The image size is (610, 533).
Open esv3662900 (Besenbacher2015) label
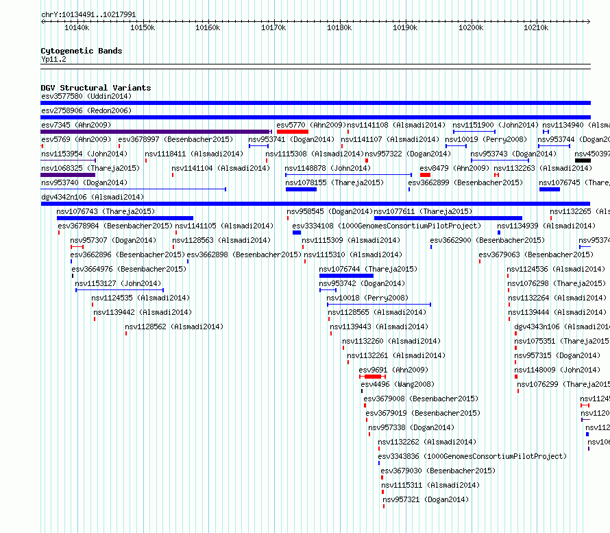487,240
